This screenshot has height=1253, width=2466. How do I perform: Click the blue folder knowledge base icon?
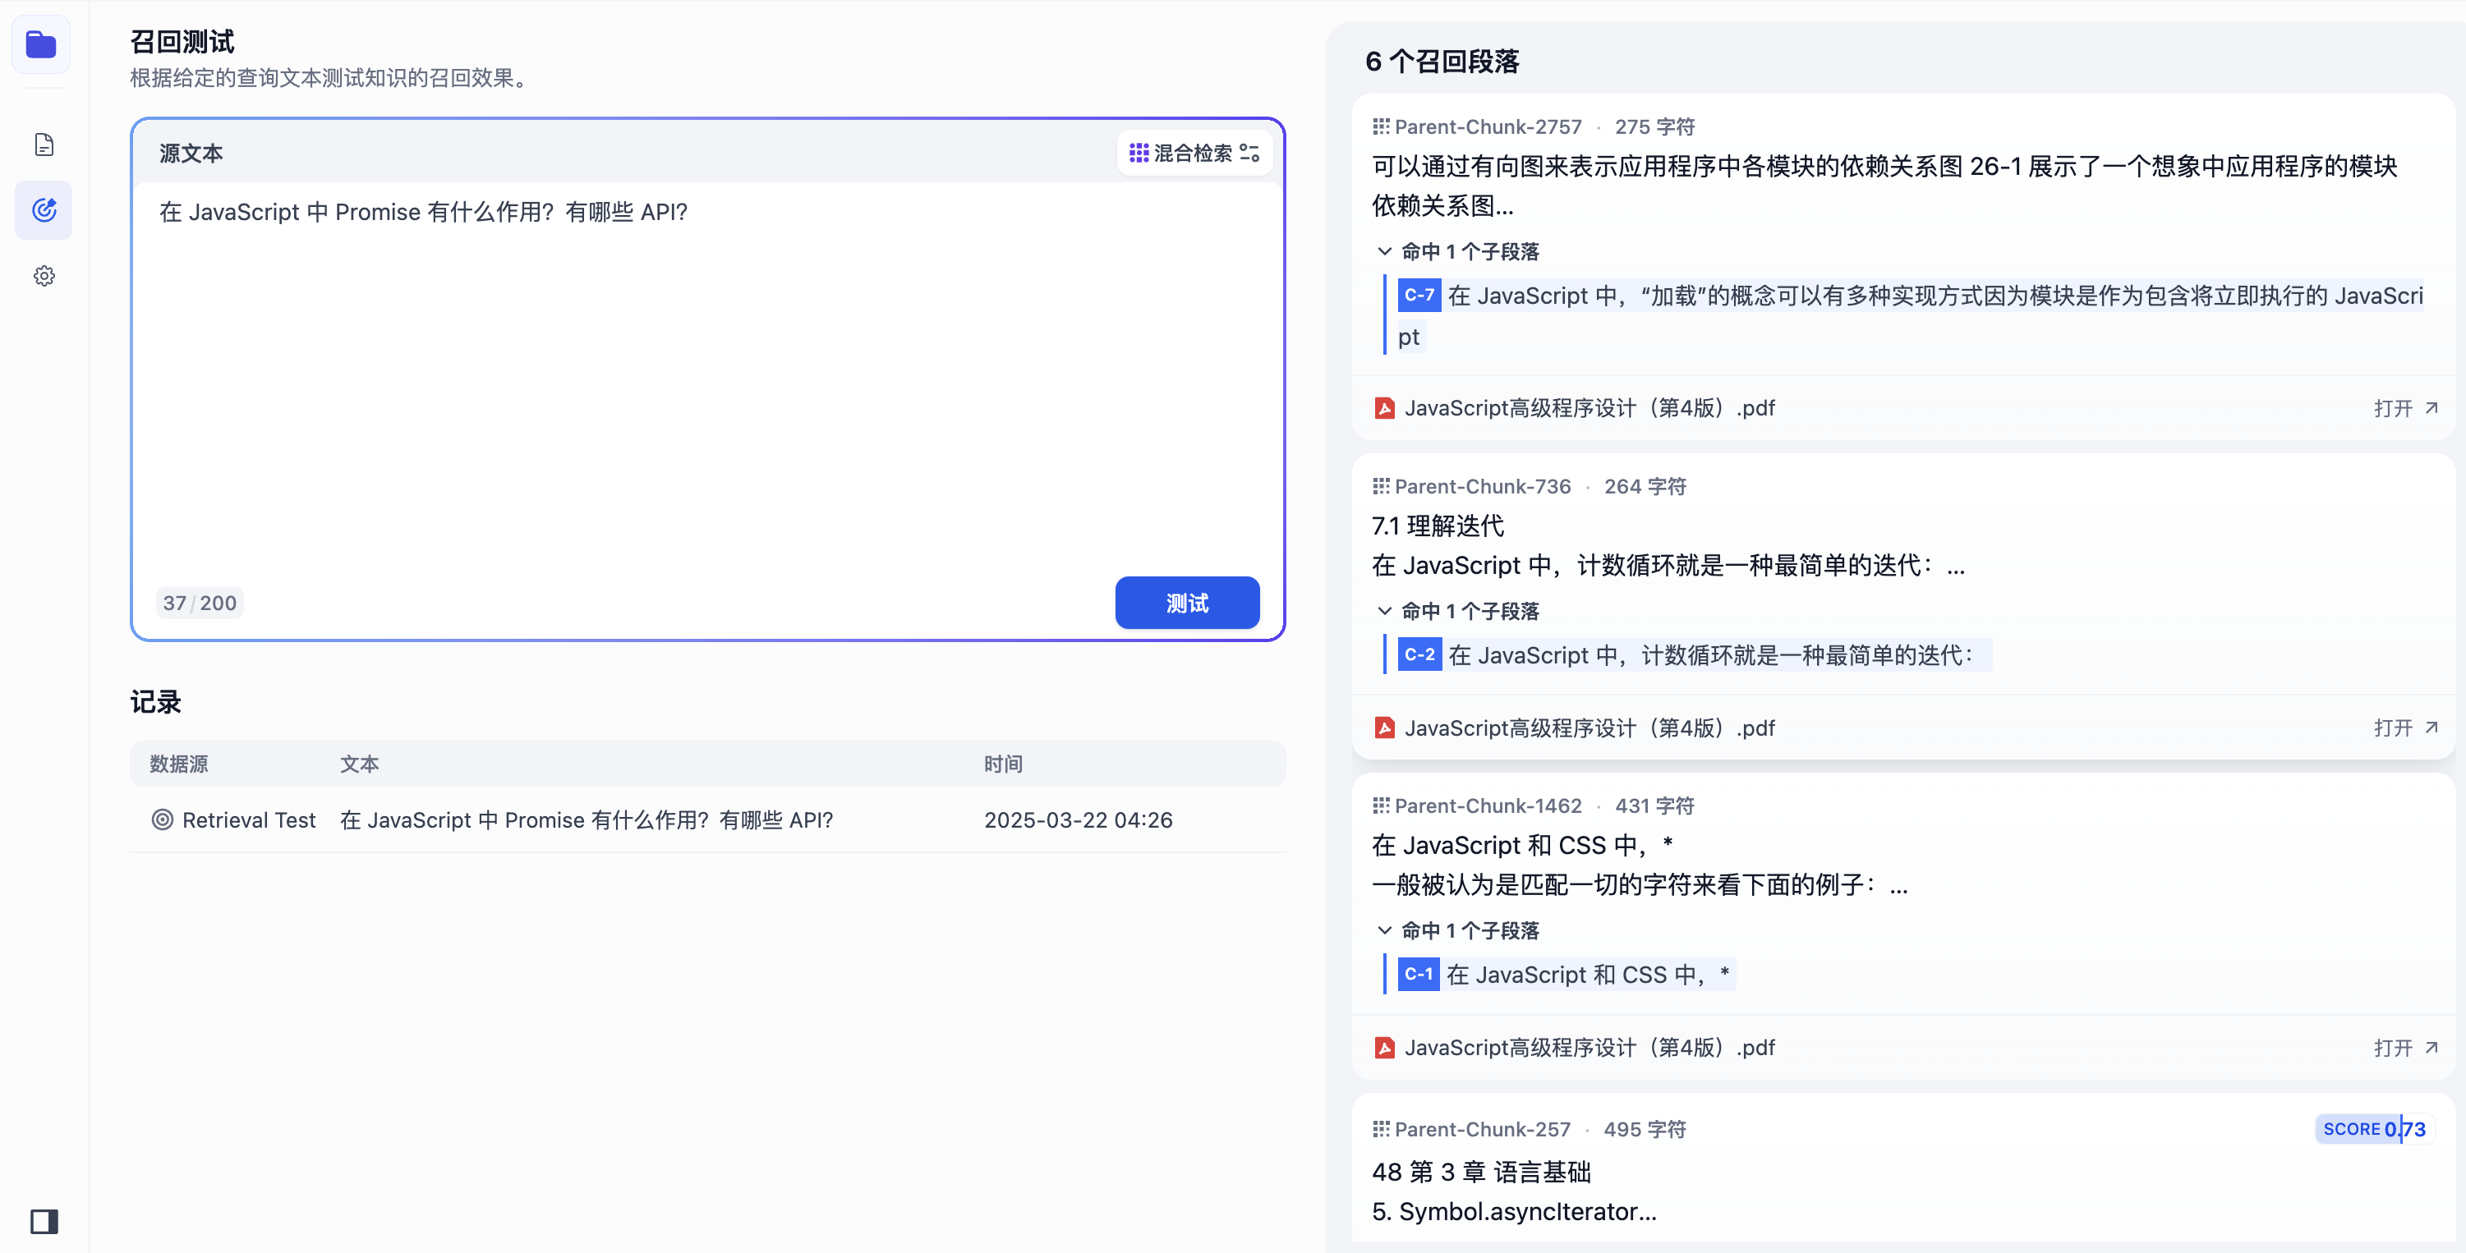pos(41,45)
